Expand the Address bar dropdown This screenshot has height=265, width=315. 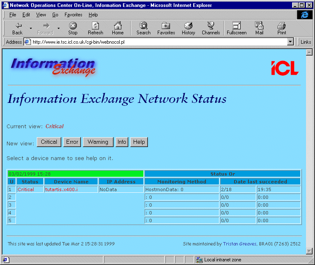(x=290, y=42)
